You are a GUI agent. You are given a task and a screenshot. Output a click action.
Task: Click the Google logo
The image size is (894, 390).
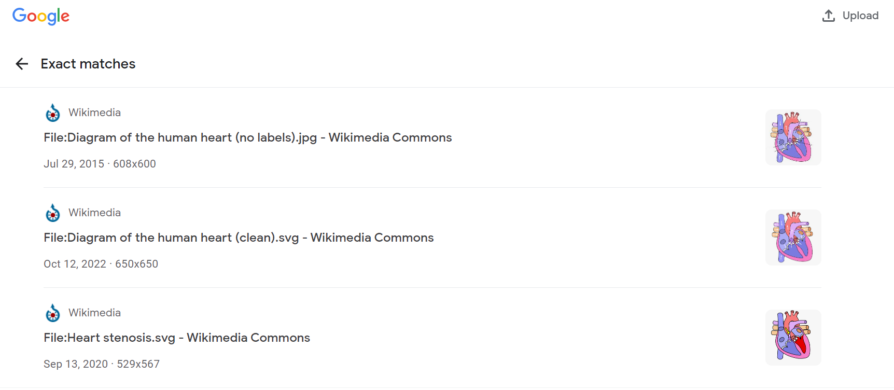point(41,16)
